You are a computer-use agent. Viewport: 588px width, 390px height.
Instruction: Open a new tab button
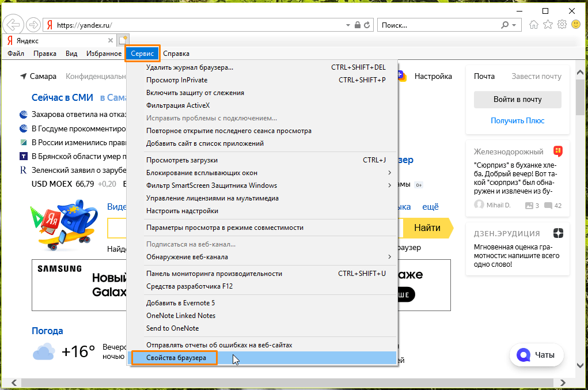click(123, 40)
